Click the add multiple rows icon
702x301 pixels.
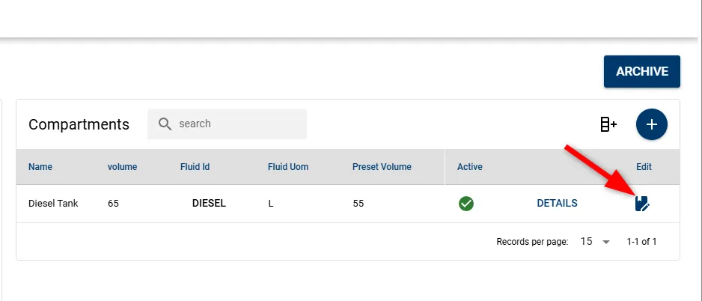(608, 124)
